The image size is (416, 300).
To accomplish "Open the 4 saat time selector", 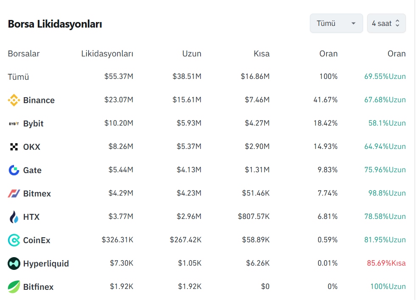I will 382,23.
